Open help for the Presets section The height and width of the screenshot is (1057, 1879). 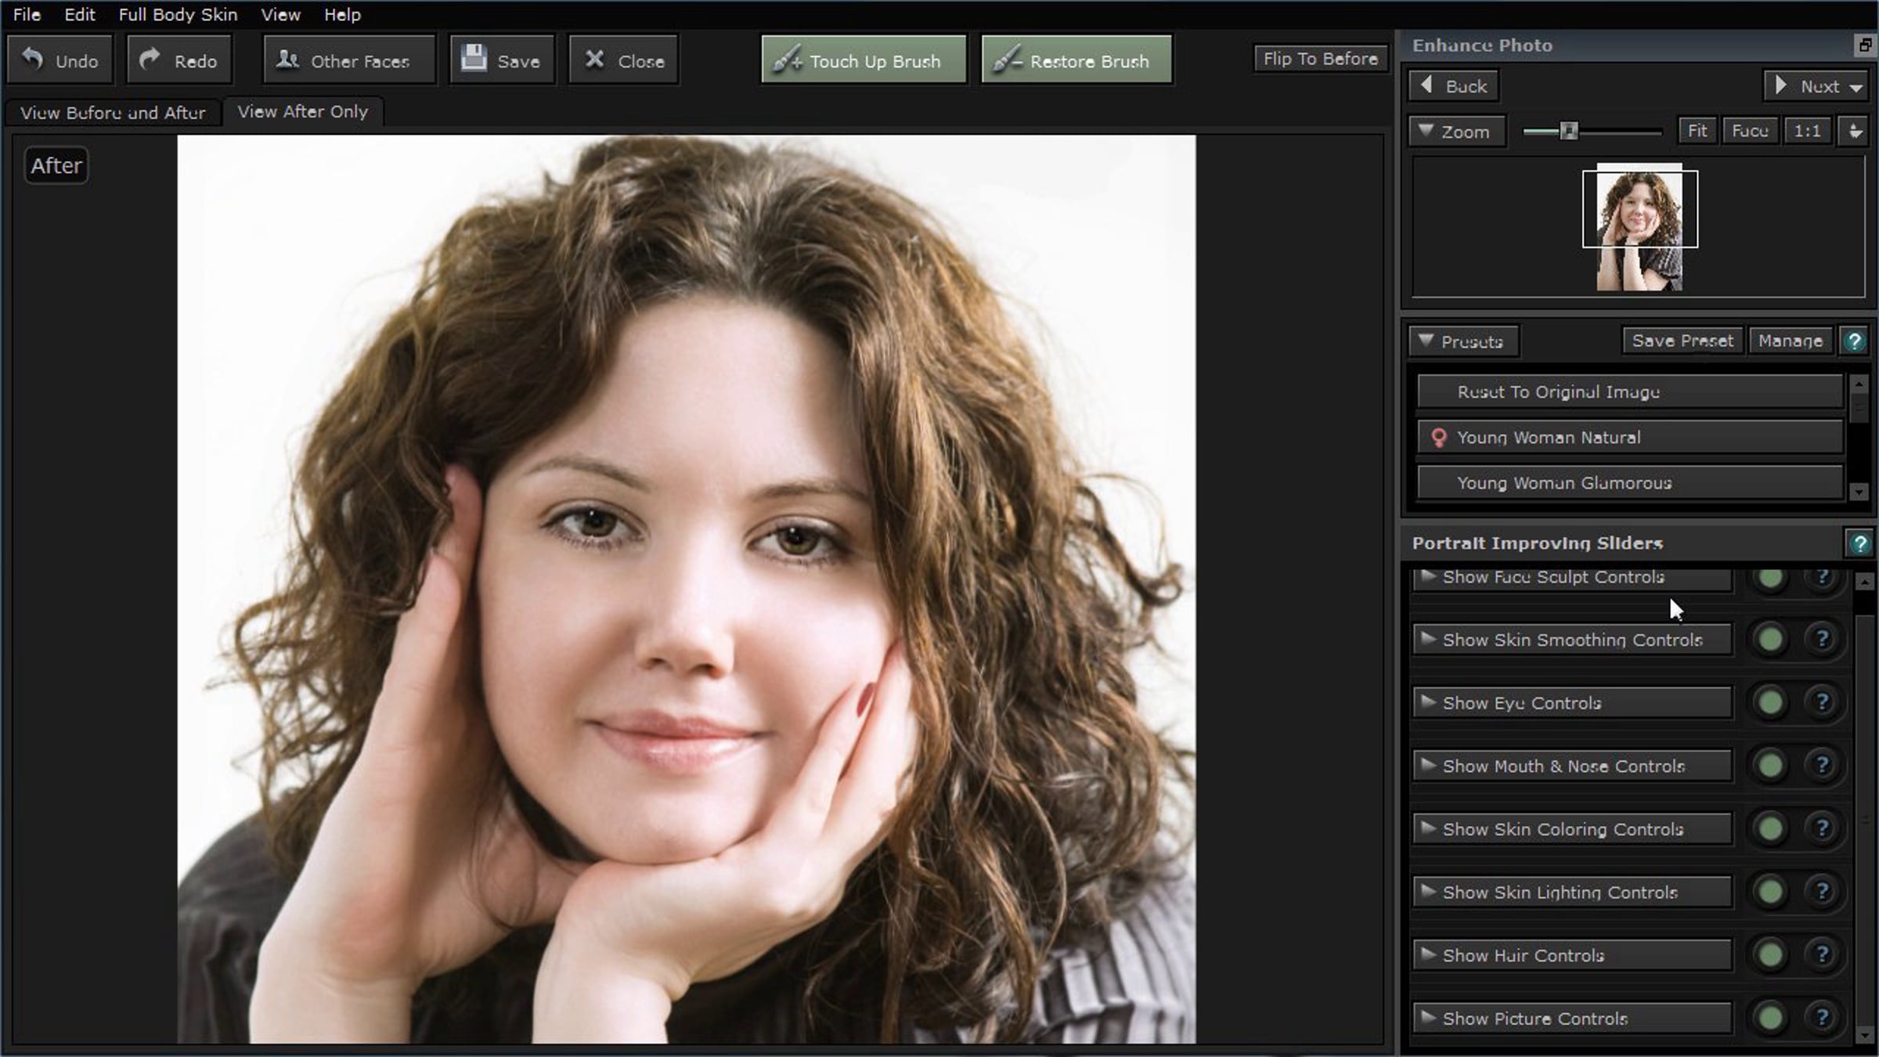tap(1853, 341)
